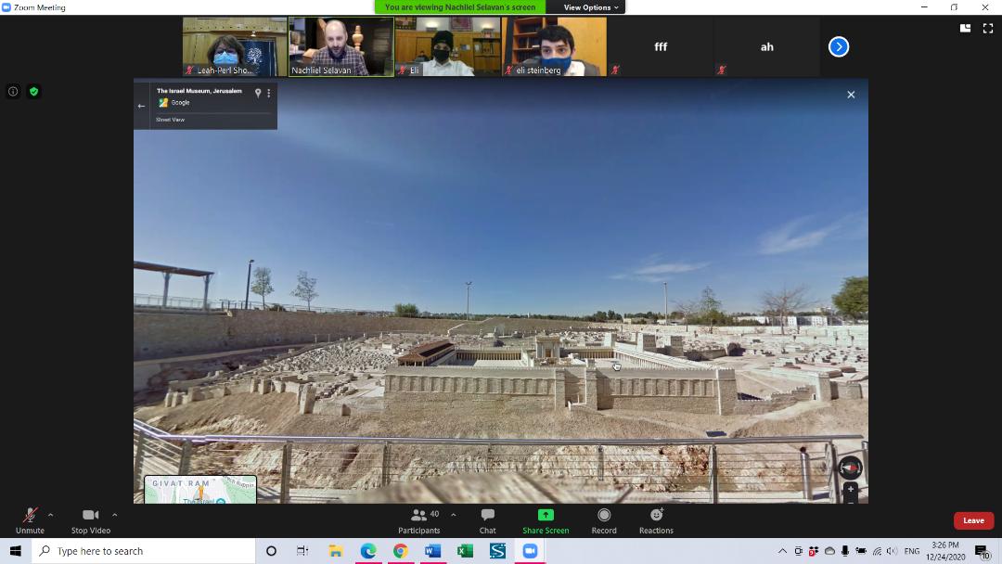Click the green encryption shield icon
Viewport: 1002px width, 564px height.
pos(33,92)
